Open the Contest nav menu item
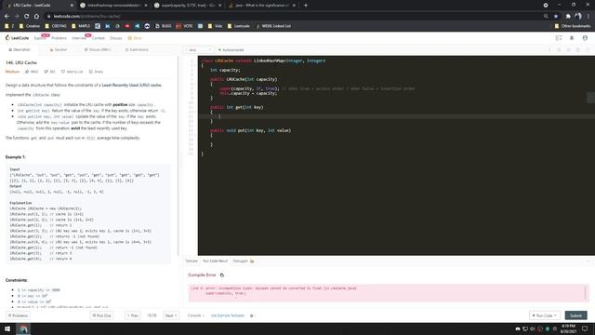Screen dimensions: 595x335 [x=99, y=38]
